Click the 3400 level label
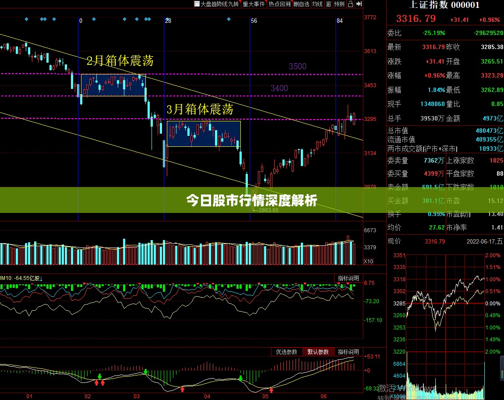Viewport: 504px width, 400px height. (x=279, y=88)
